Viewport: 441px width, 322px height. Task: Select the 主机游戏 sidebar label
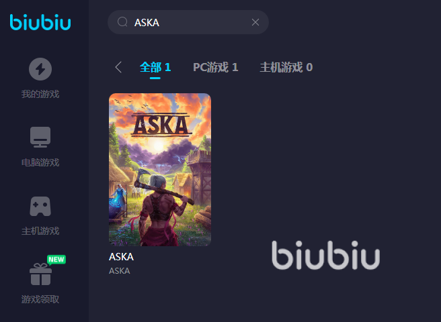point(40,231)
